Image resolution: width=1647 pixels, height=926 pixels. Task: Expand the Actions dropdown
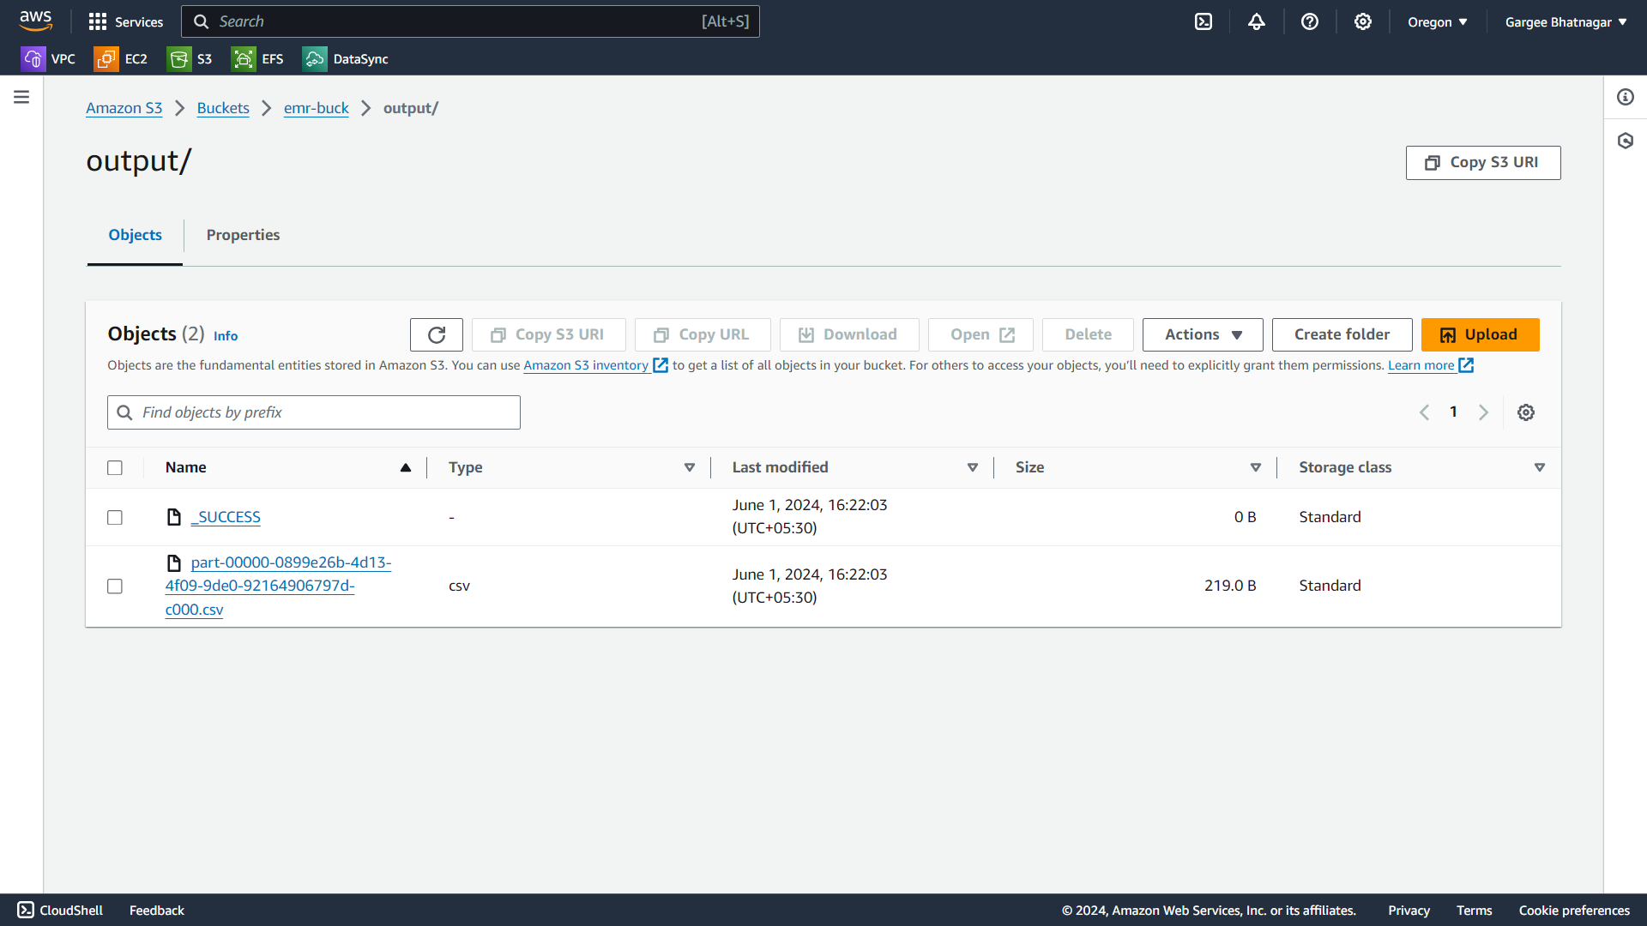click(x=1202, y=334)
